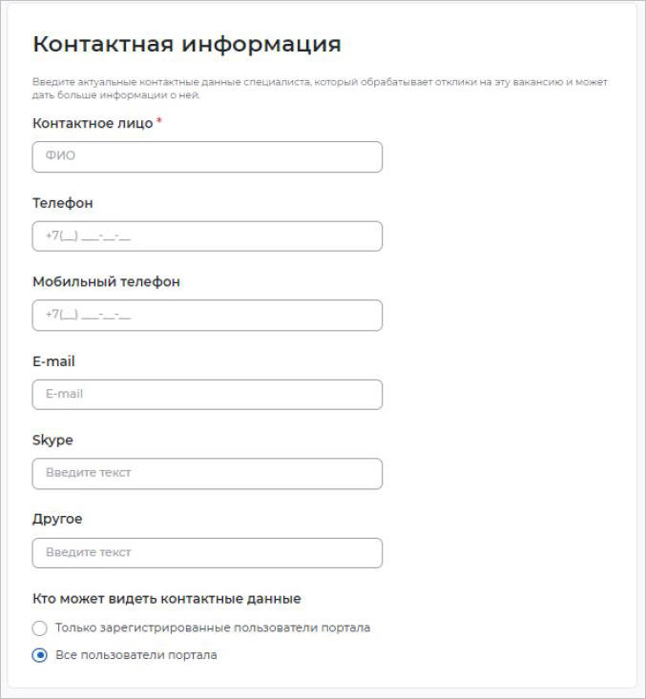Screen dimensions: 646x699
Task: Click the ФИО contact person input field
Action: (x=207, y=157)
